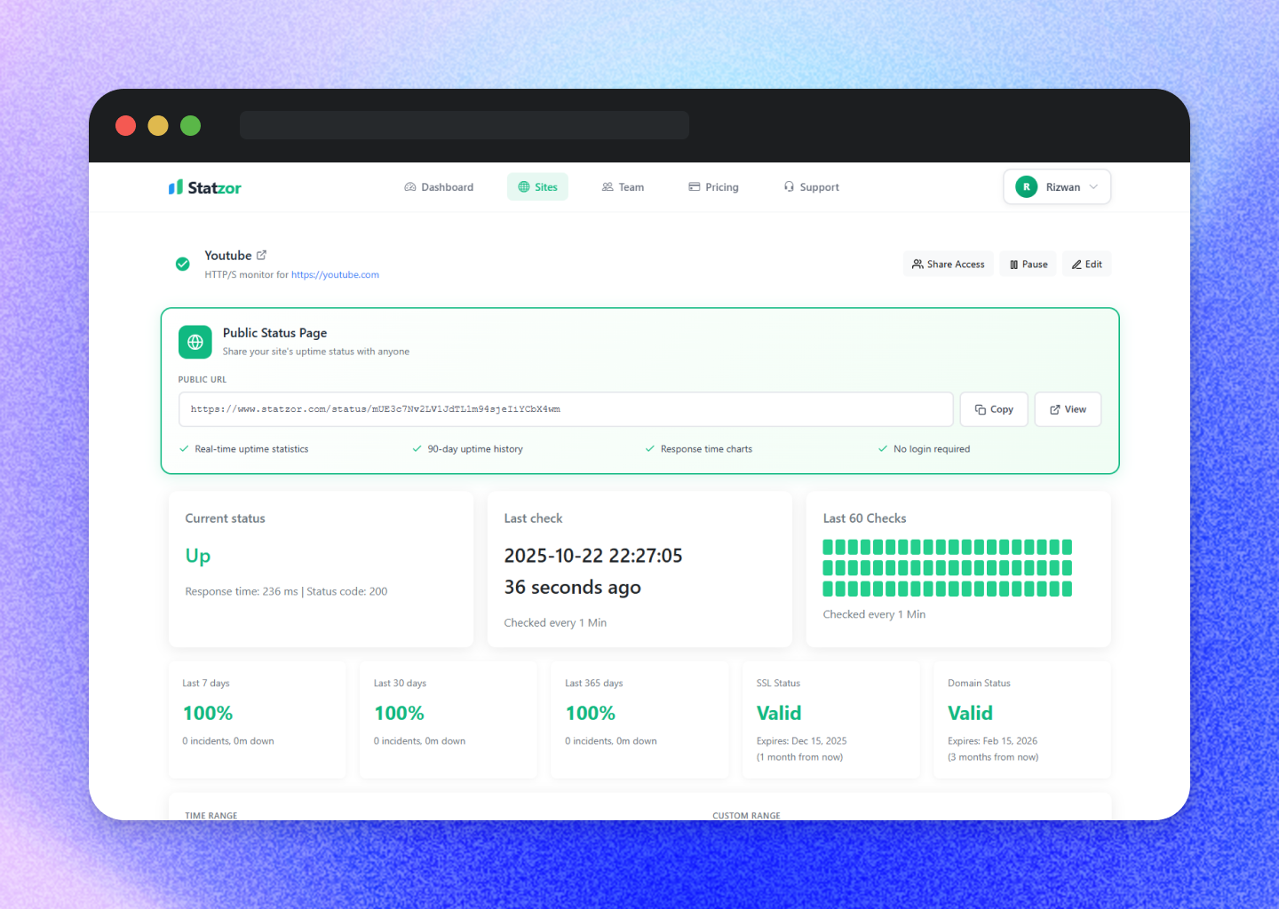Click the Sites globe icon in navigation

[x=523, y=186]
